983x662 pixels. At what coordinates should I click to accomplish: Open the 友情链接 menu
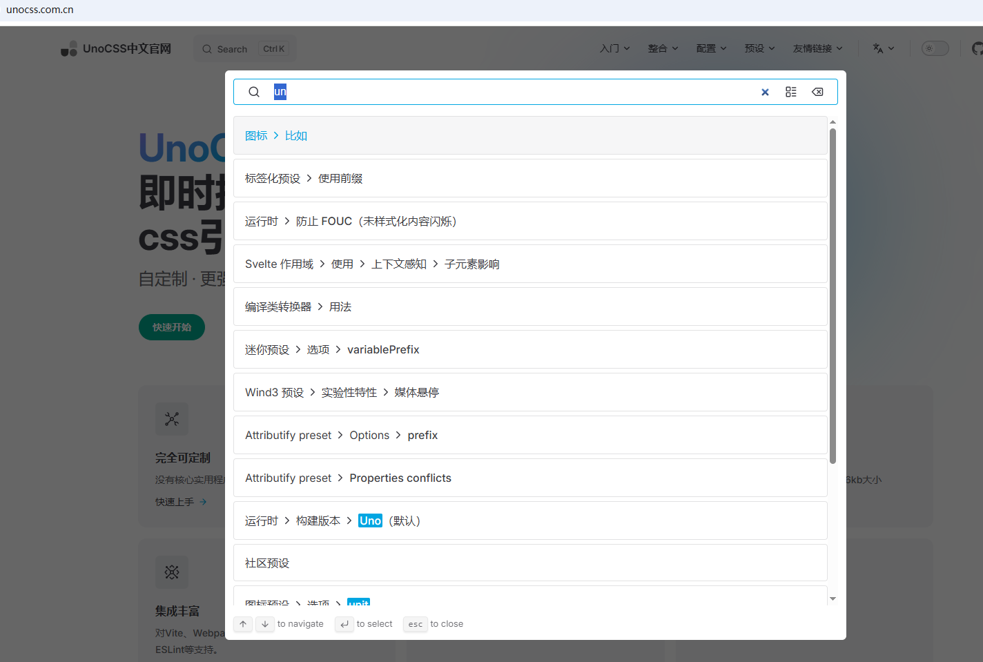[x=818, y=48]
